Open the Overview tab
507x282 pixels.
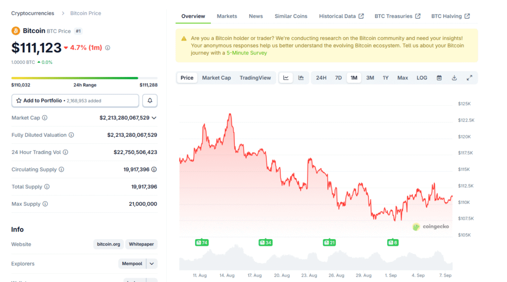point(193,16)
